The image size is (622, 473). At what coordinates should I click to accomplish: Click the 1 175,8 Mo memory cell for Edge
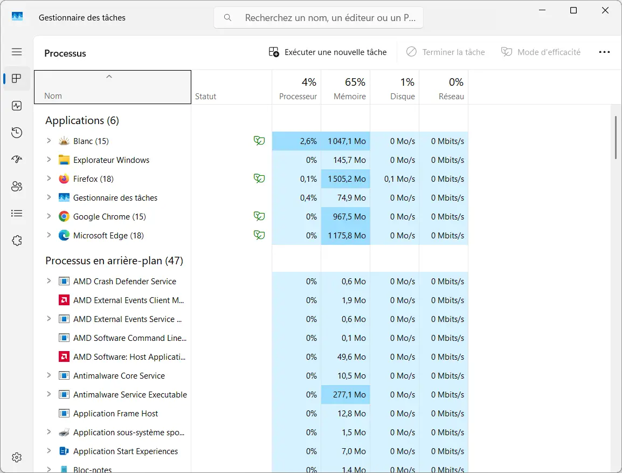point(345,236)
